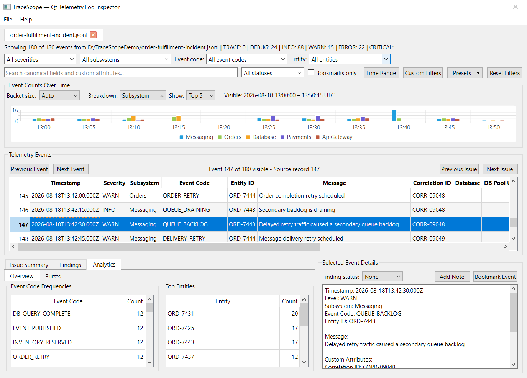Select ORD-7437 in Top Entities

(233, 357)
